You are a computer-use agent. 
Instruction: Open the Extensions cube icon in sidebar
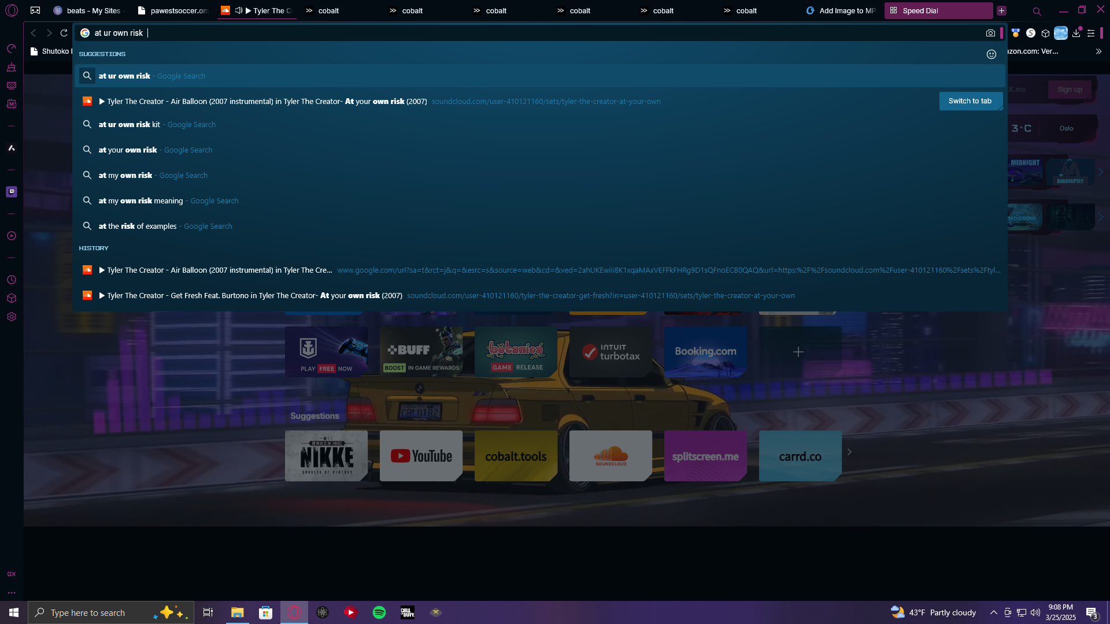coord(12,298)
